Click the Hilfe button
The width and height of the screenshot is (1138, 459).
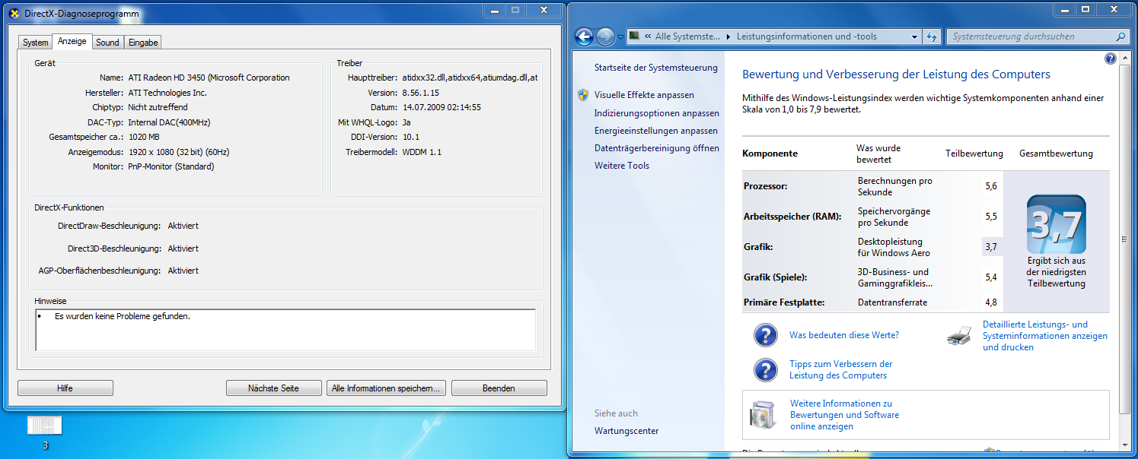65,388
